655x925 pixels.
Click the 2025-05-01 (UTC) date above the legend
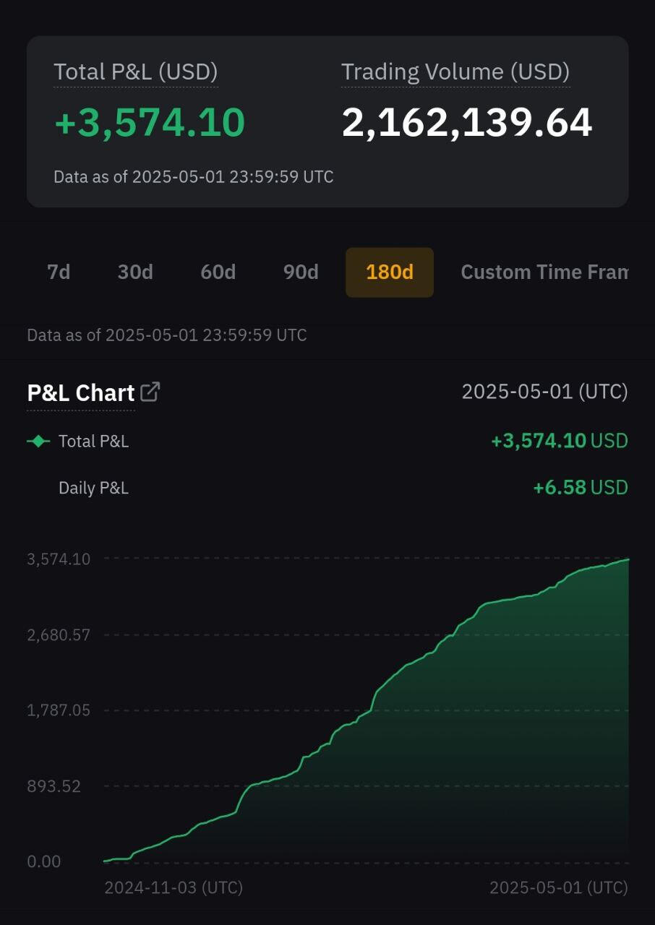click(x=544, y=392)
